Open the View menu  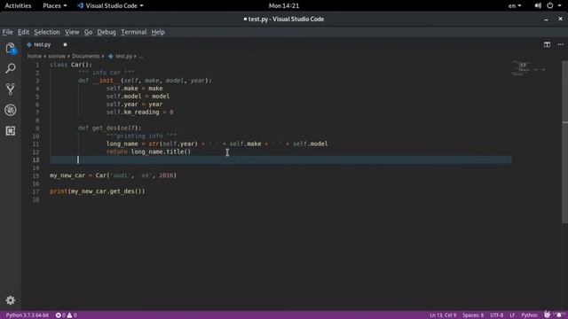tap(72, 32)
